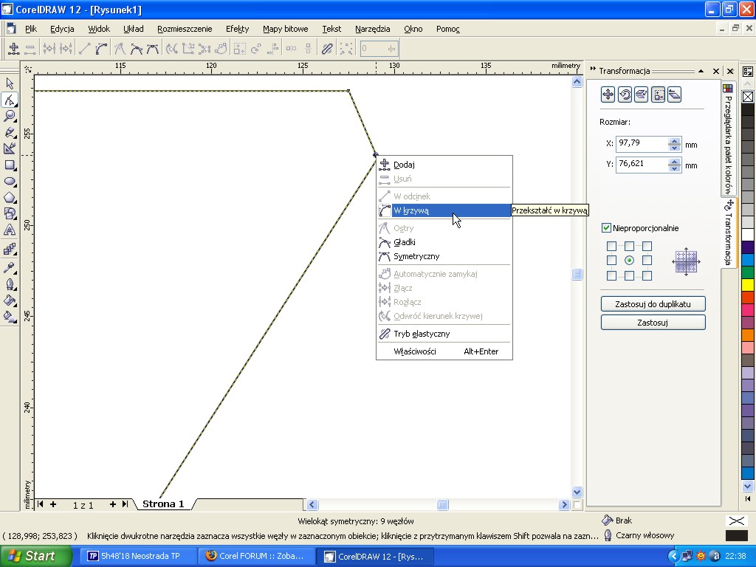Choose the Rectangle tool
756x567 pixels.
10,165
